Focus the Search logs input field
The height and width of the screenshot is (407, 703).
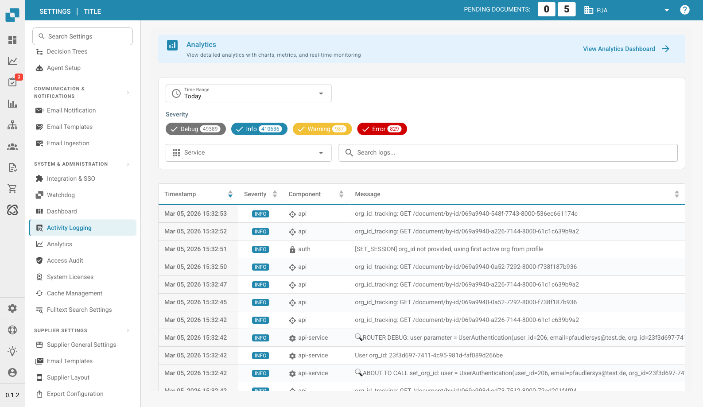[x=508, y=153]
